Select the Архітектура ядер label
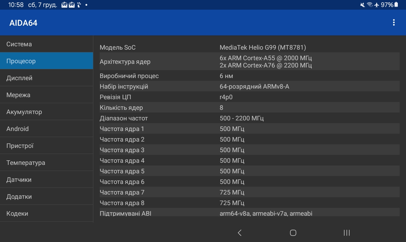 (x=125, y=62)
